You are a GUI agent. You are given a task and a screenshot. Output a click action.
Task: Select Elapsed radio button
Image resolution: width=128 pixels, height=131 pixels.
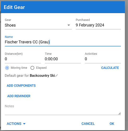pyautogui.click(x=32, y=68)
